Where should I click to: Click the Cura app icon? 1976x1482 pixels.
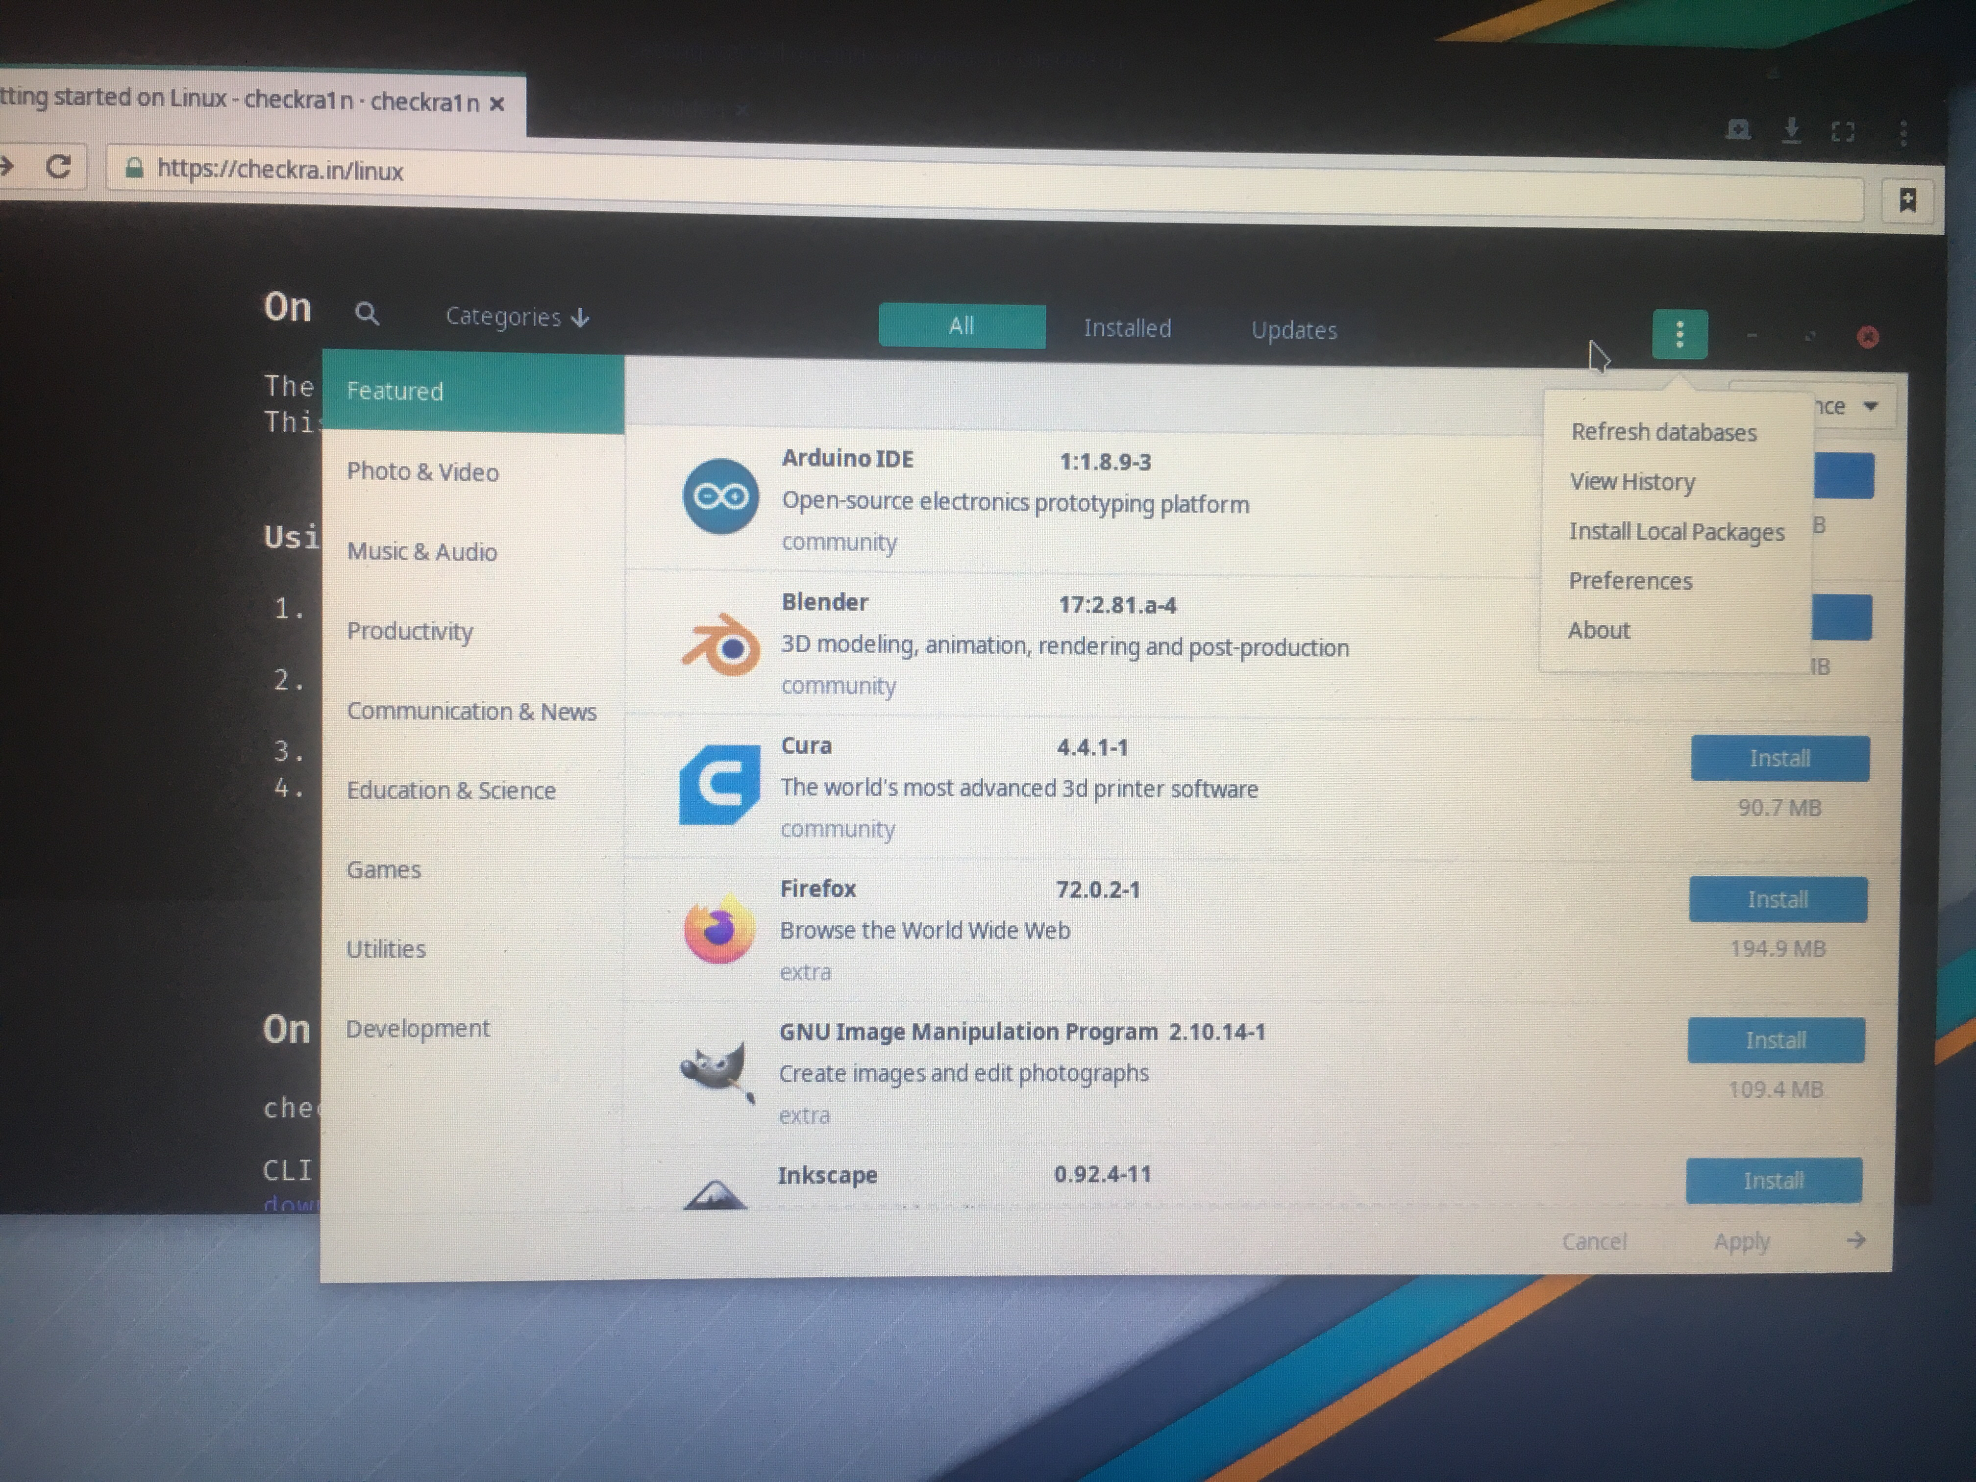720,784
